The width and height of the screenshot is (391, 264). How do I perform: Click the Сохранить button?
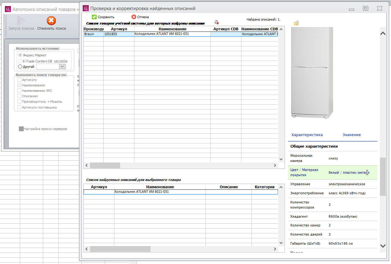103,17
